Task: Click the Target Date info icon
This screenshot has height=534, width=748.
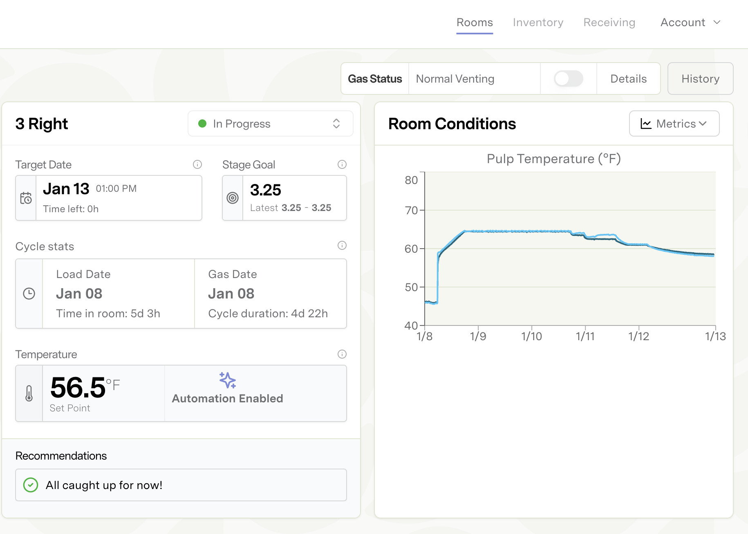Action: coord(197,164)
